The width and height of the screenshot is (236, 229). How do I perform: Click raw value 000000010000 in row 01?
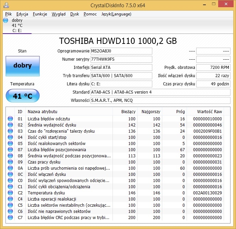tap(208, 119)
